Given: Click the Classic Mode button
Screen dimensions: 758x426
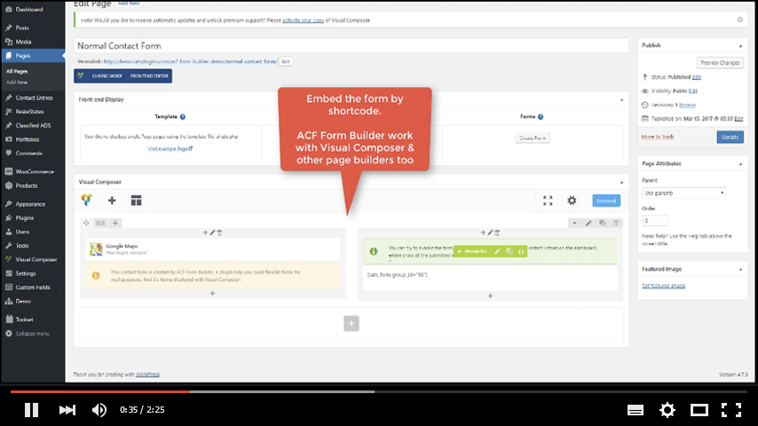Looking at the screenshot, I should 107,76.
